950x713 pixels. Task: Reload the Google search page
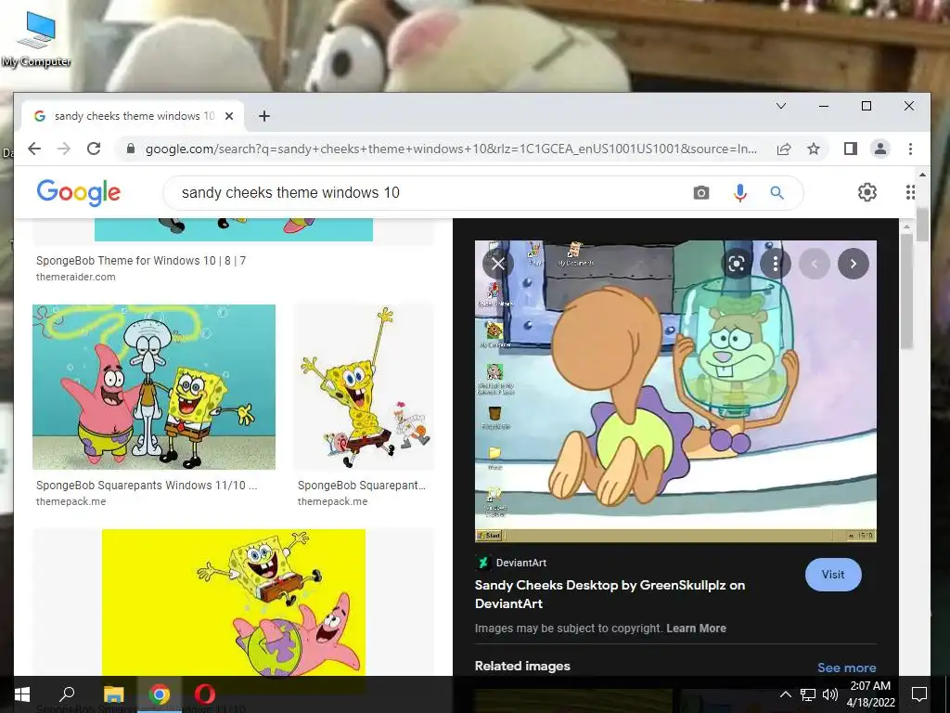point(94,149)
